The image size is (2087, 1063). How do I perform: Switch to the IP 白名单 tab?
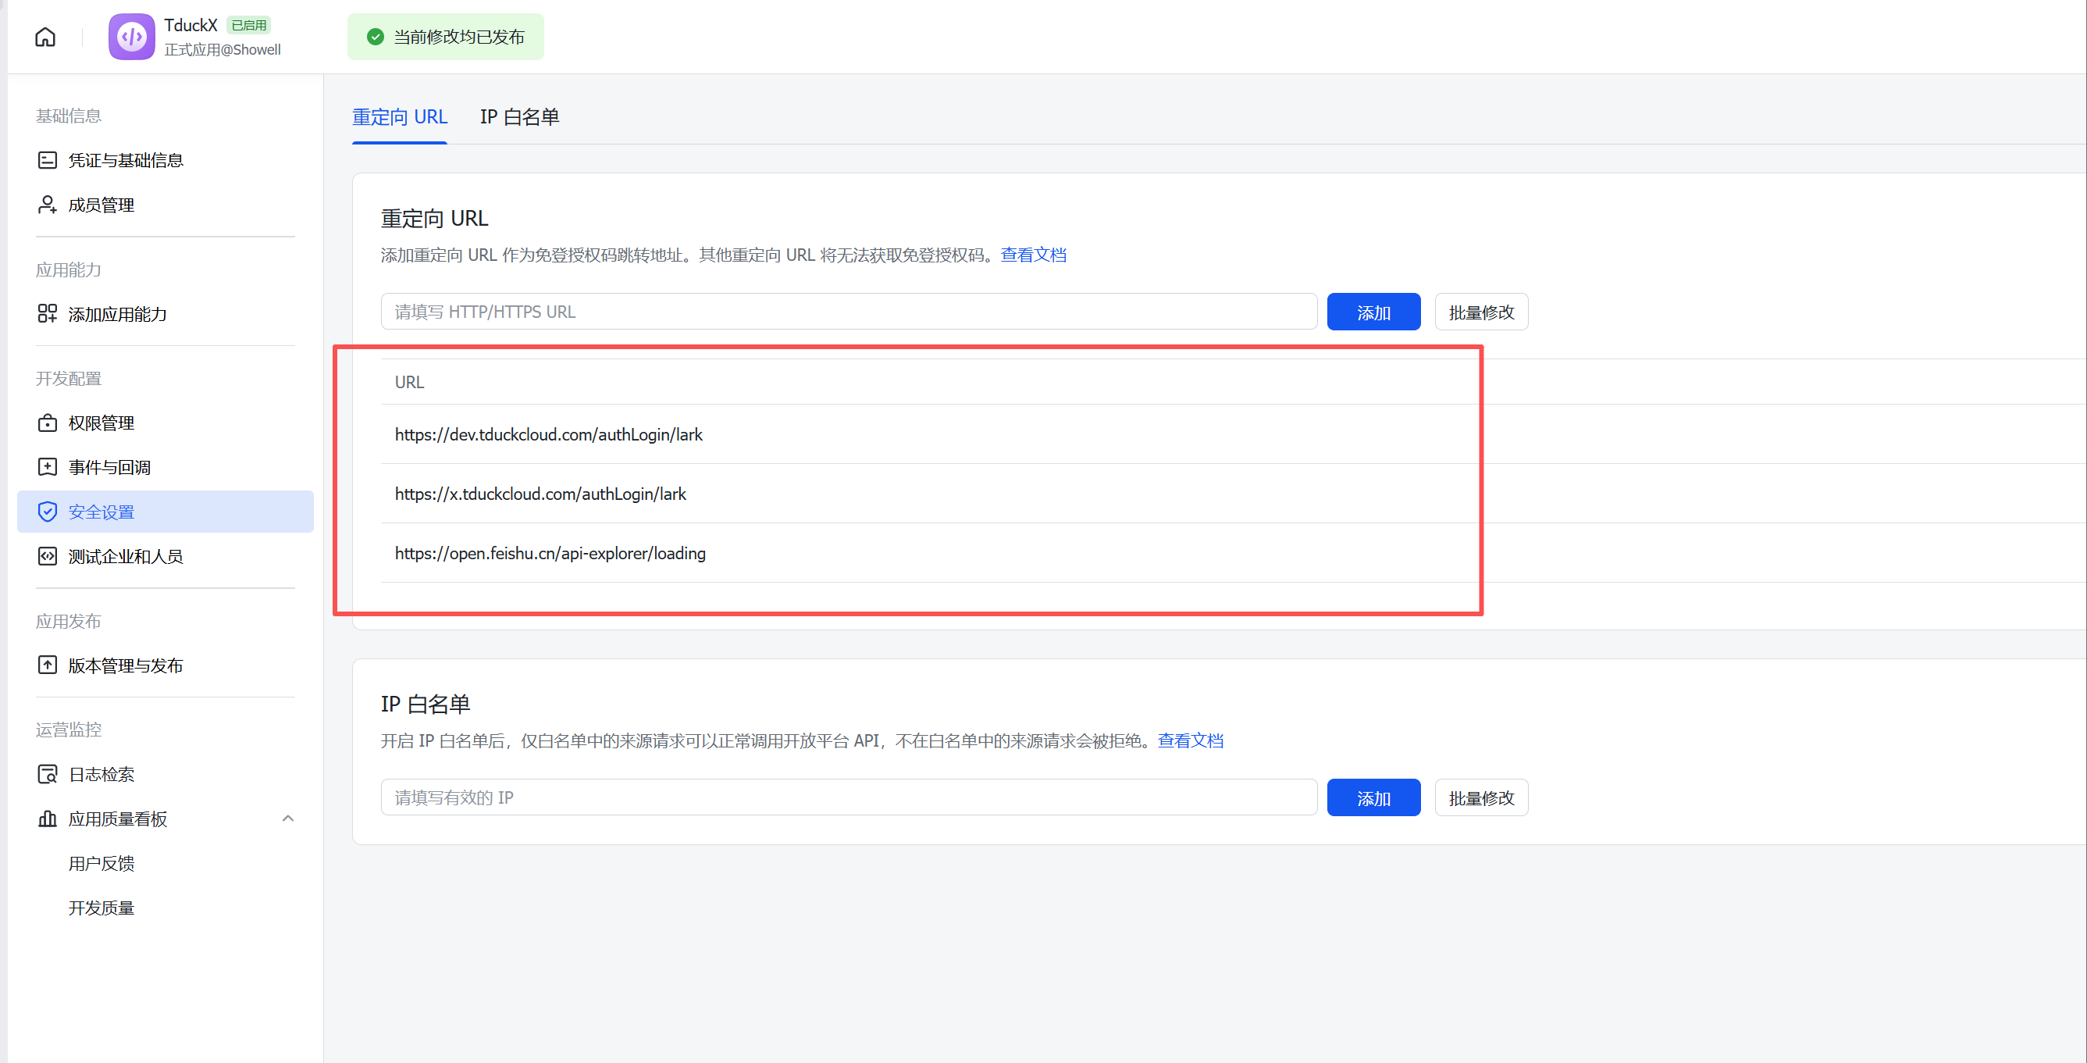pyautogui.click(x=519, y=117)
